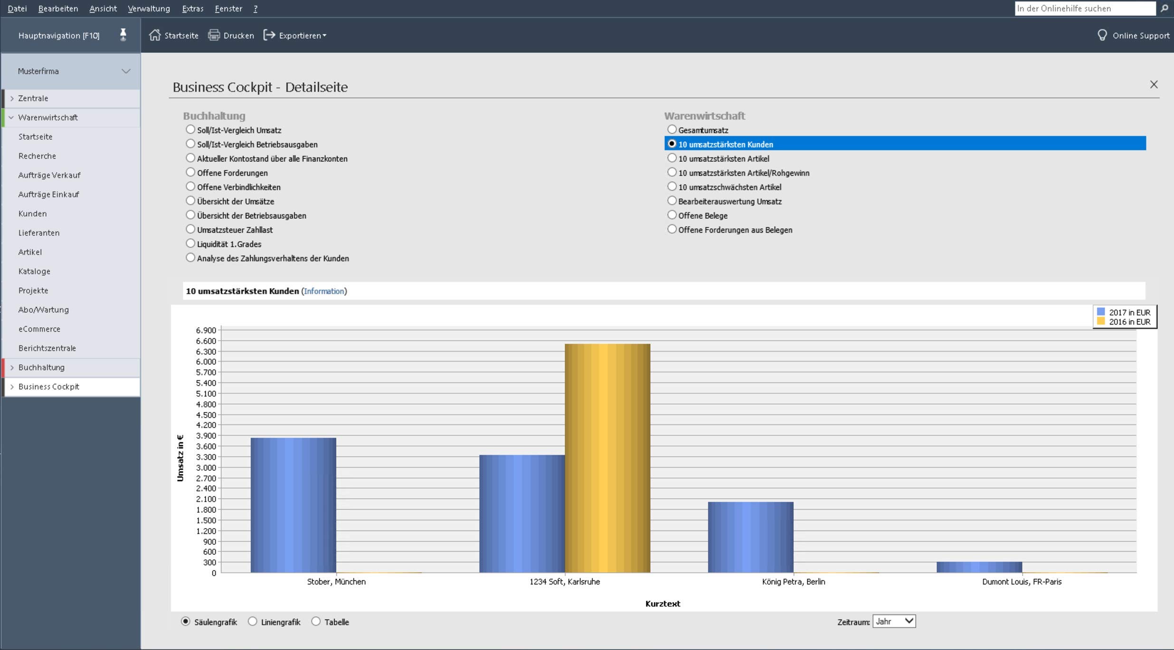Click the Drucken printer icon
Image resolution: width=1174 pixels, height=650 pixels.
tap(214, 35)
